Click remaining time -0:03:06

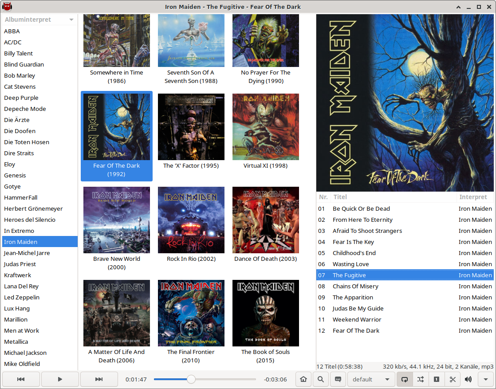[x=275, y=379]
